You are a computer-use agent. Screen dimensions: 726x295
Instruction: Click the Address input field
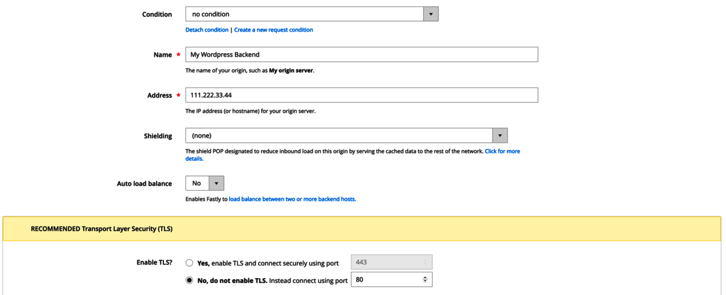361,95
